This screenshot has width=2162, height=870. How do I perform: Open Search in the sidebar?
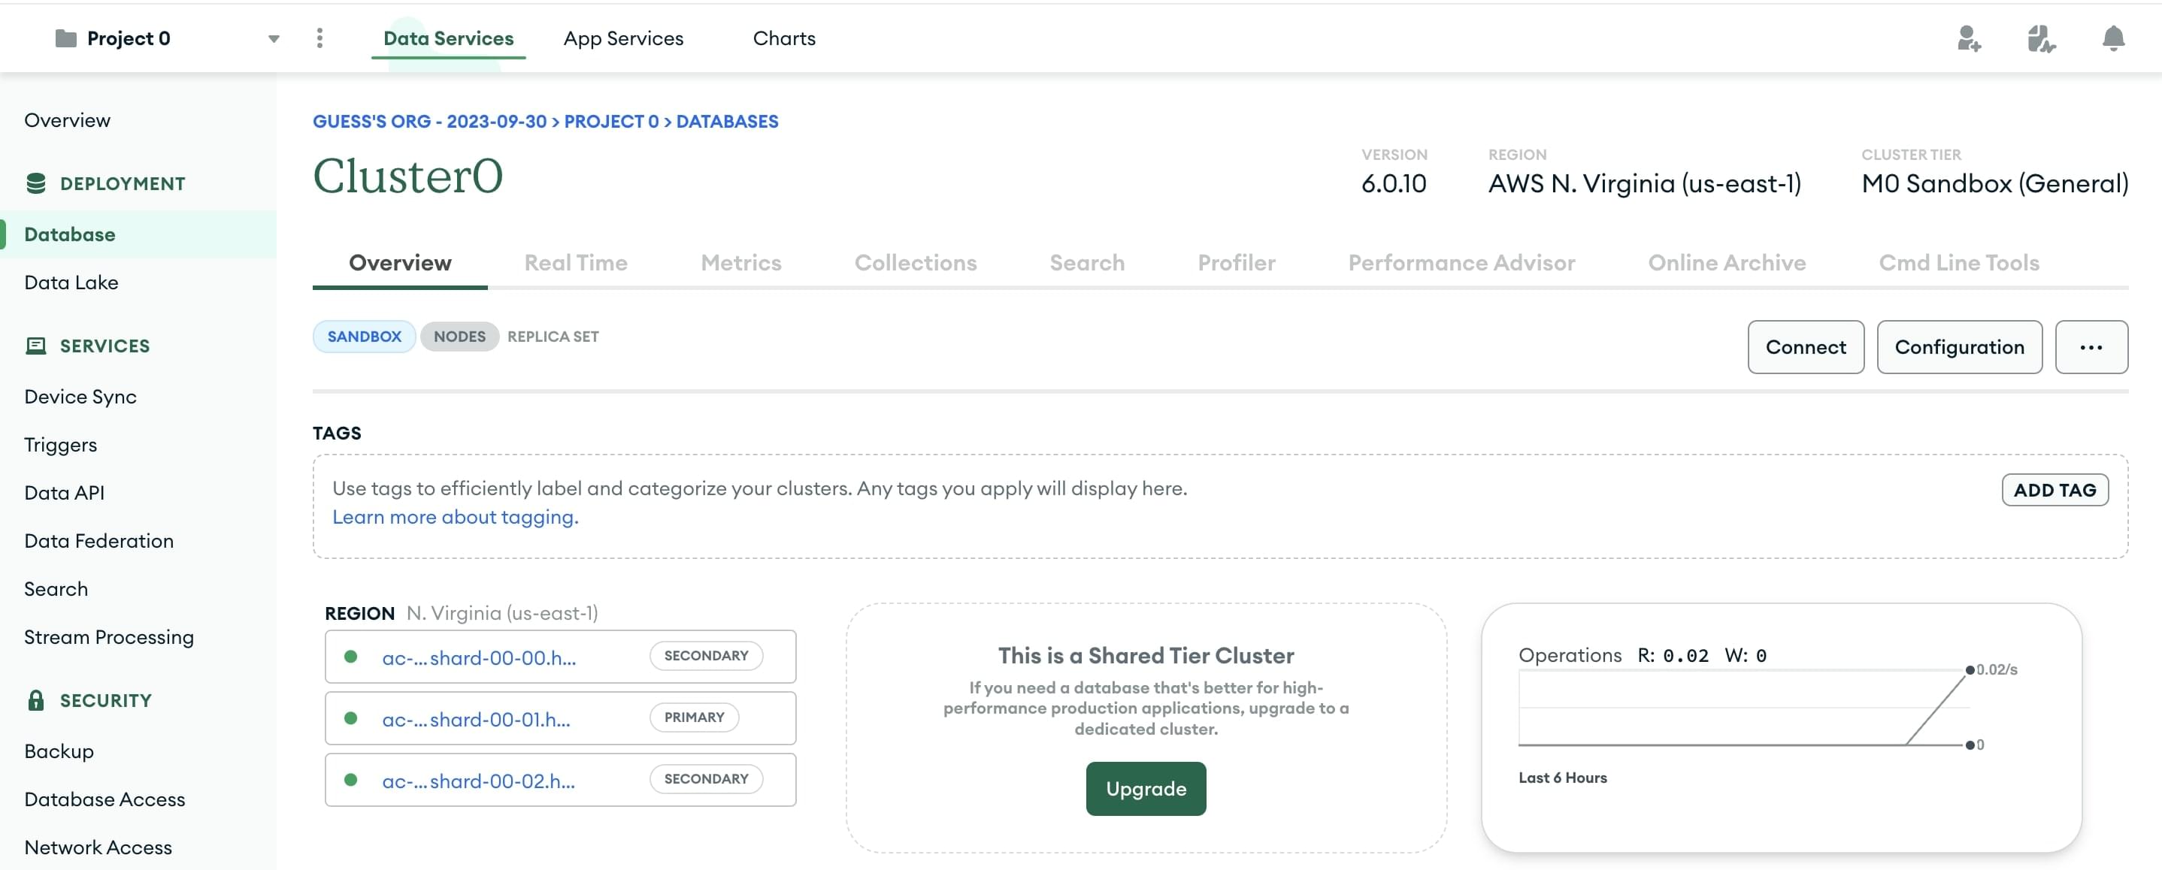coord(56,589)
